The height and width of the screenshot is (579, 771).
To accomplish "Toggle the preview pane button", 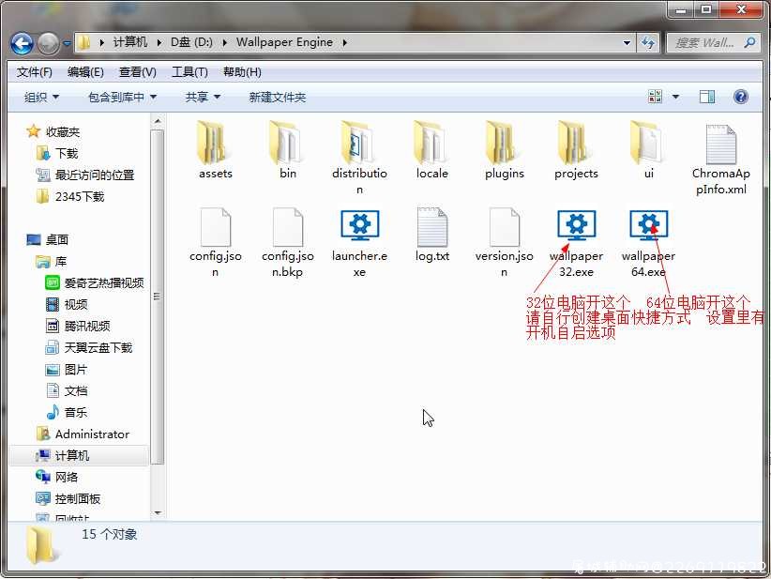I will 707,97.
